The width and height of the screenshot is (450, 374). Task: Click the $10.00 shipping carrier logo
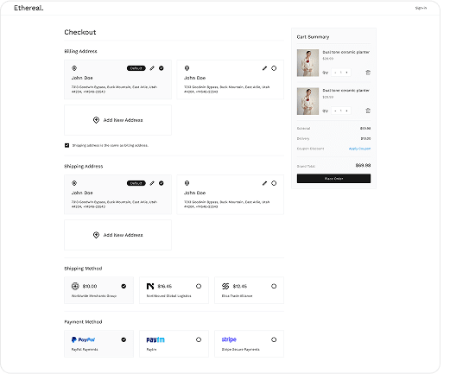pyautogui.click(x=75, y=286)
